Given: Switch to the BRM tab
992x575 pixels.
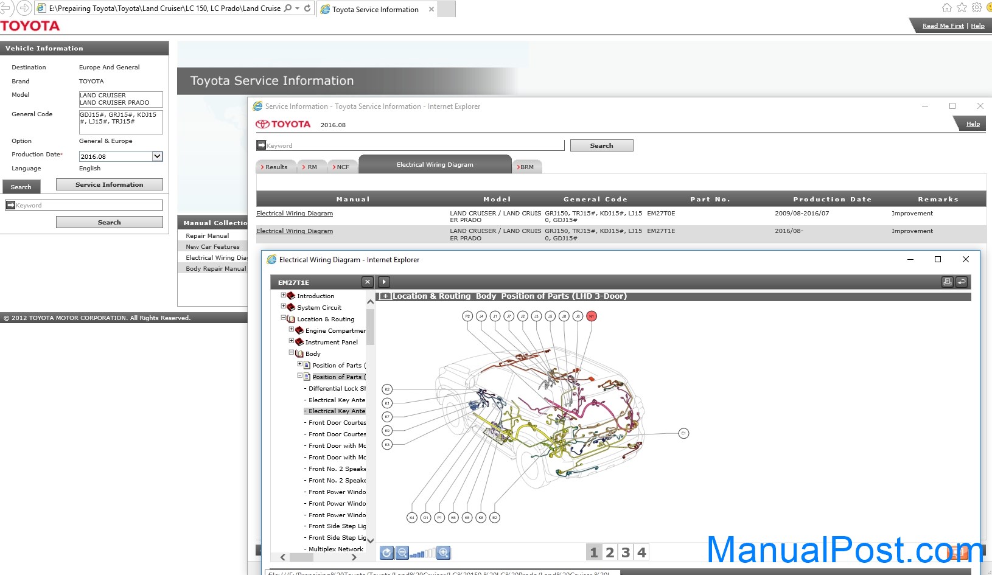Looking at the screenshot, I should 526,167.
